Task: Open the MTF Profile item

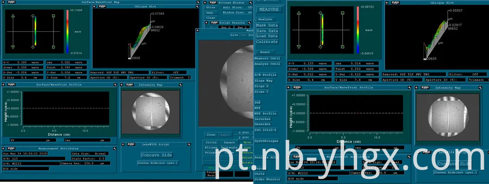Action: click(x=266, y=113)
